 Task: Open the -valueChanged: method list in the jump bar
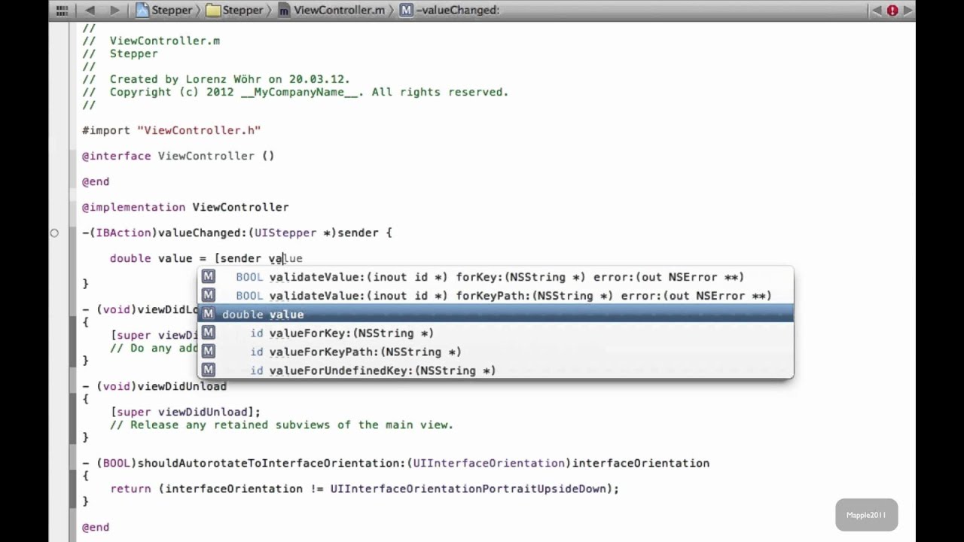(x=450, y=11)
